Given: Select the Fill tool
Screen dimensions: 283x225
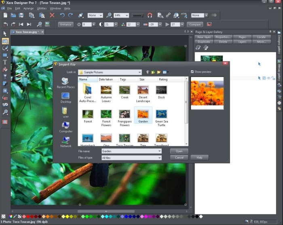Looking at the screenshot, I should [5, 69].
